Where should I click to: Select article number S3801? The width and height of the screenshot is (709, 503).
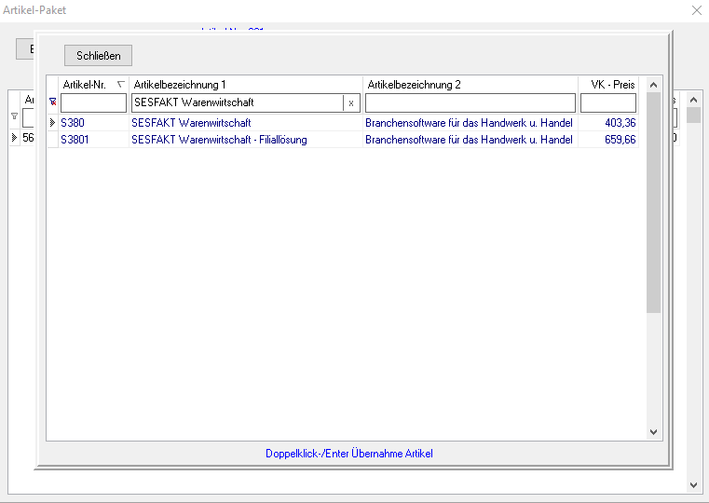tap(75, 140)
